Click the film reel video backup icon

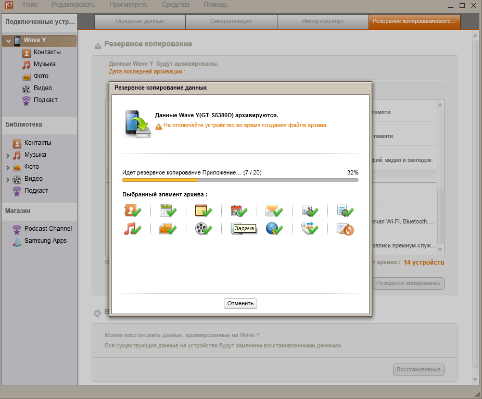[204, 229]
